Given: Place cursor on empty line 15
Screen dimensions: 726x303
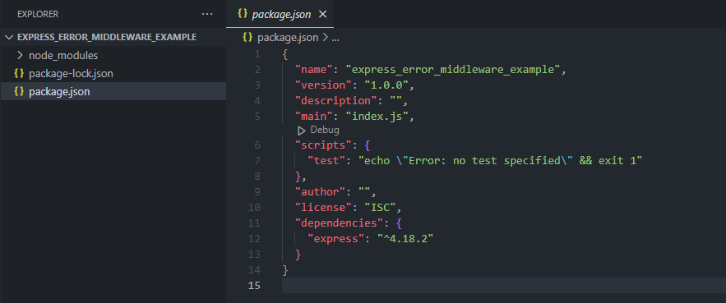Looking at the screenshot, I should pos(504,286).
